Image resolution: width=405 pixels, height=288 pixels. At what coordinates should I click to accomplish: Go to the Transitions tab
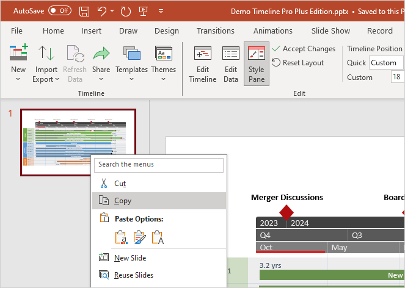[x=216, y=31]
